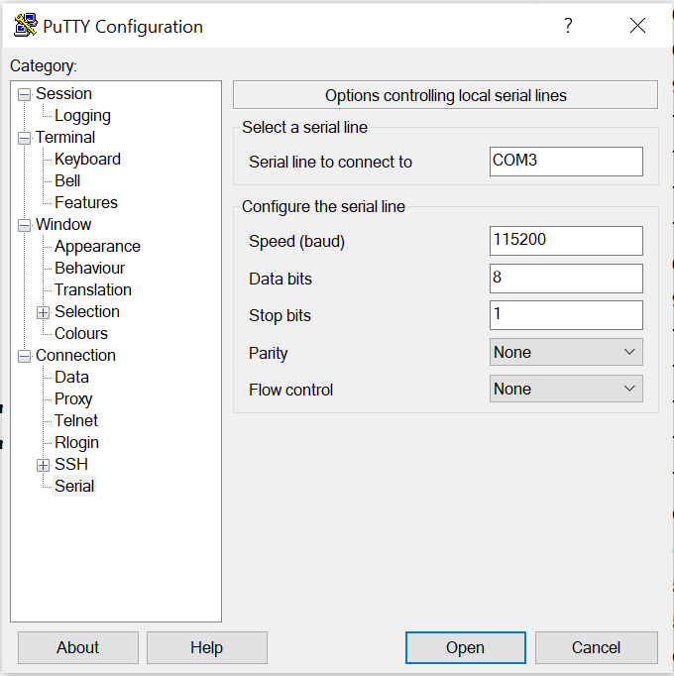
Task: Open the Colours category
Action: click(x=80, y=334)
